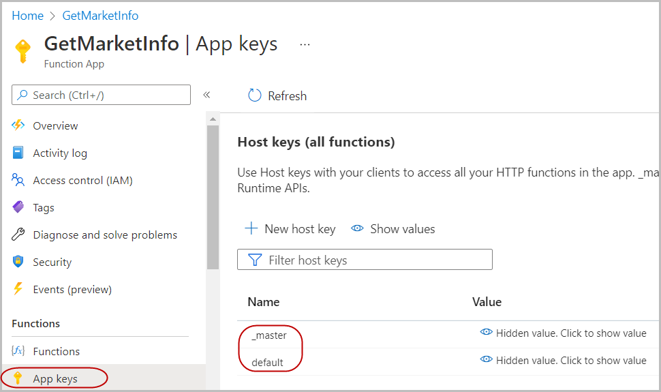Screen dimensions: 661x392
Task: Click the Security shield icon
Action: click(18, 262)
